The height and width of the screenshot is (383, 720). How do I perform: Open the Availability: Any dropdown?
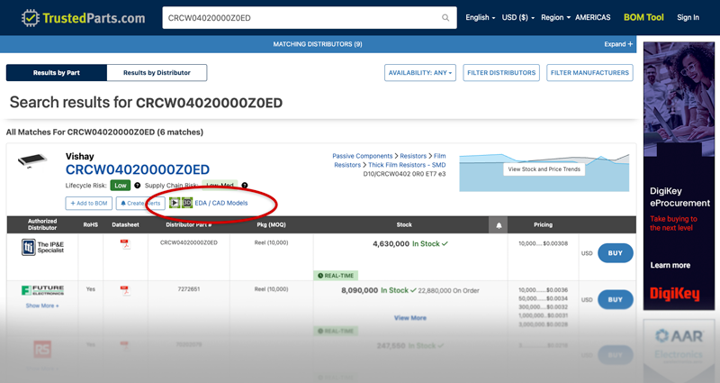(x=420, y=73)
